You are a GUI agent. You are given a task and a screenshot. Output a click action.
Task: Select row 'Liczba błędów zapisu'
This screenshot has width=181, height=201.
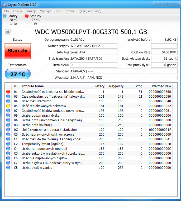[x=89, y=167]
